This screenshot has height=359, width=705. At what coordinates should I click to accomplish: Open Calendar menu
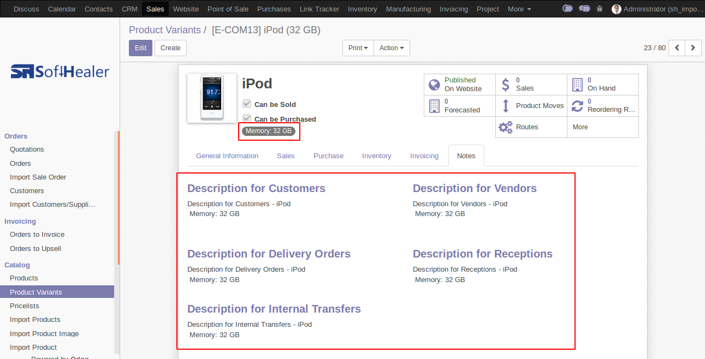point(62,9)
